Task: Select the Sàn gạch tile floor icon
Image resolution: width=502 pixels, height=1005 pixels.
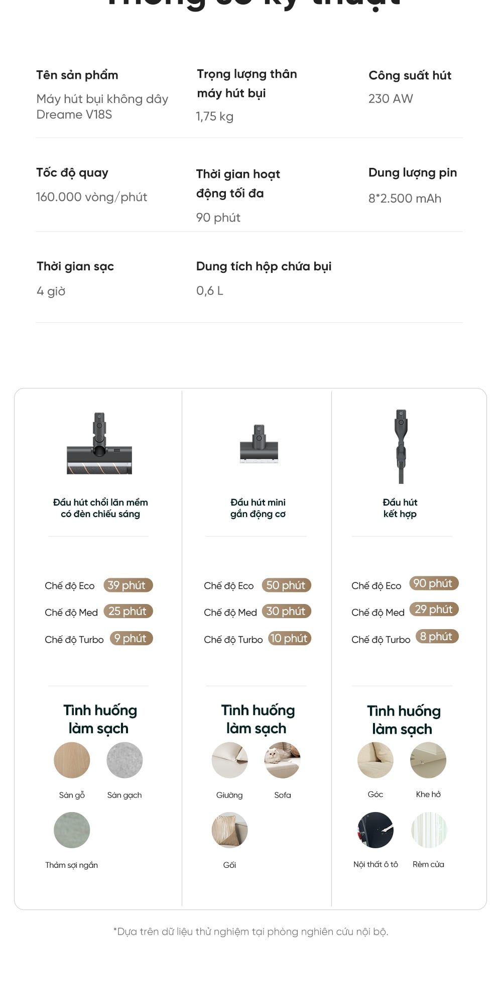Action: [124, 760]
